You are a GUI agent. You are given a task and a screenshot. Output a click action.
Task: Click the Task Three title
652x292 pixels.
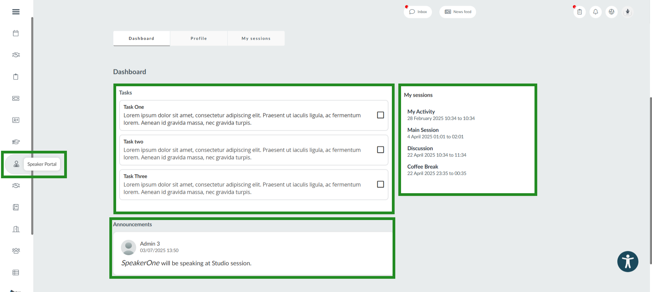tap(135, 176)
